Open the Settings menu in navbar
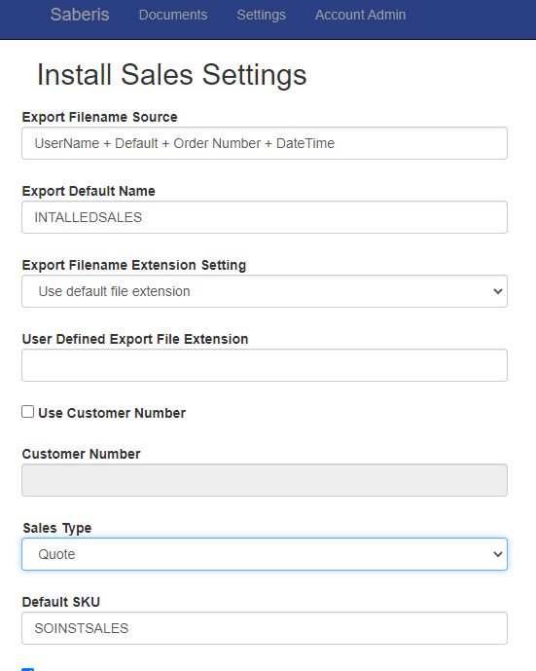536x671 pixels. click(x=261, y=15)
